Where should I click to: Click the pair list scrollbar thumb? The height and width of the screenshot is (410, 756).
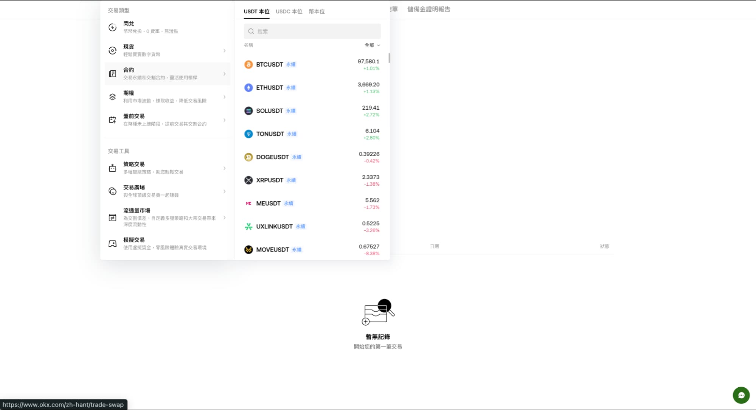click(389, 58)
